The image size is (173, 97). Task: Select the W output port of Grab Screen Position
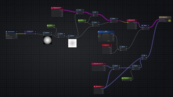click(62, 16)
